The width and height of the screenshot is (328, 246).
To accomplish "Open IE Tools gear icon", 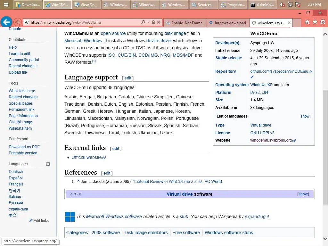I will click(323, 22).
